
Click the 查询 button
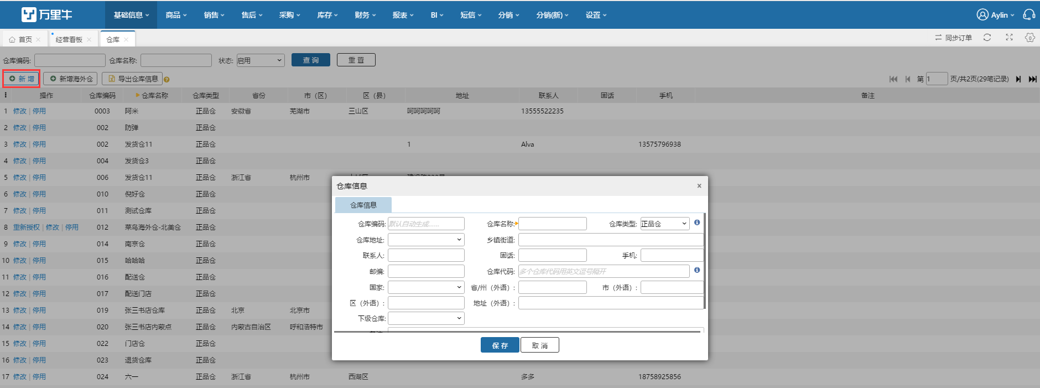point(311,60)
